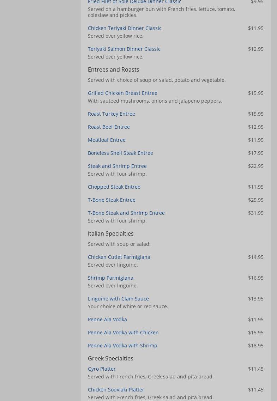Select Teriyaki Salmon Dinner Classic
Image resolution: width=277 pixels, height=401 pixels.
click(124, 49)
